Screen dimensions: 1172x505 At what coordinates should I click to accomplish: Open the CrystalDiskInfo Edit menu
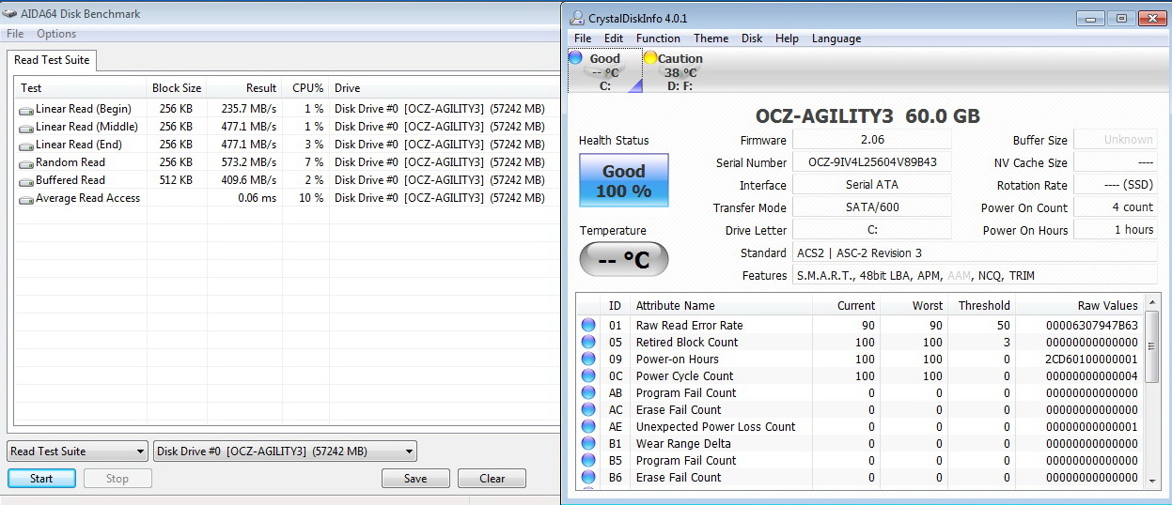pyautogui.click(x=614, y=38)
